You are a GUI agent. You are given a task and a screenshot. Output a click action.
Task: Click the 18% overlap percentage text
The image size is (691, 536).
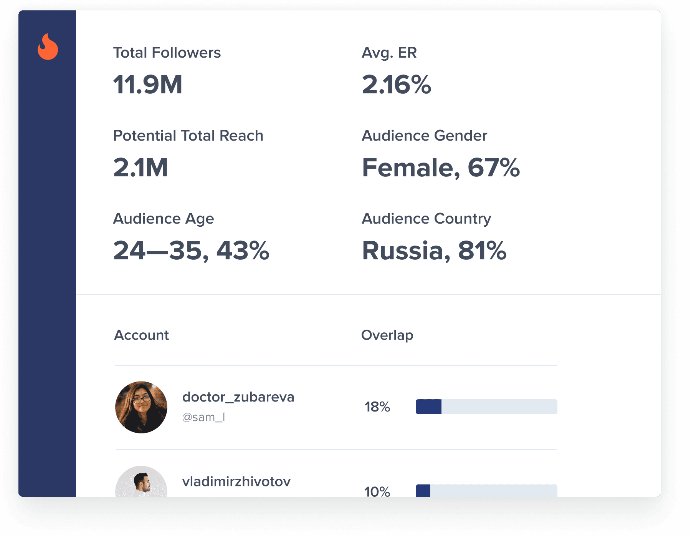pos(377,407)
